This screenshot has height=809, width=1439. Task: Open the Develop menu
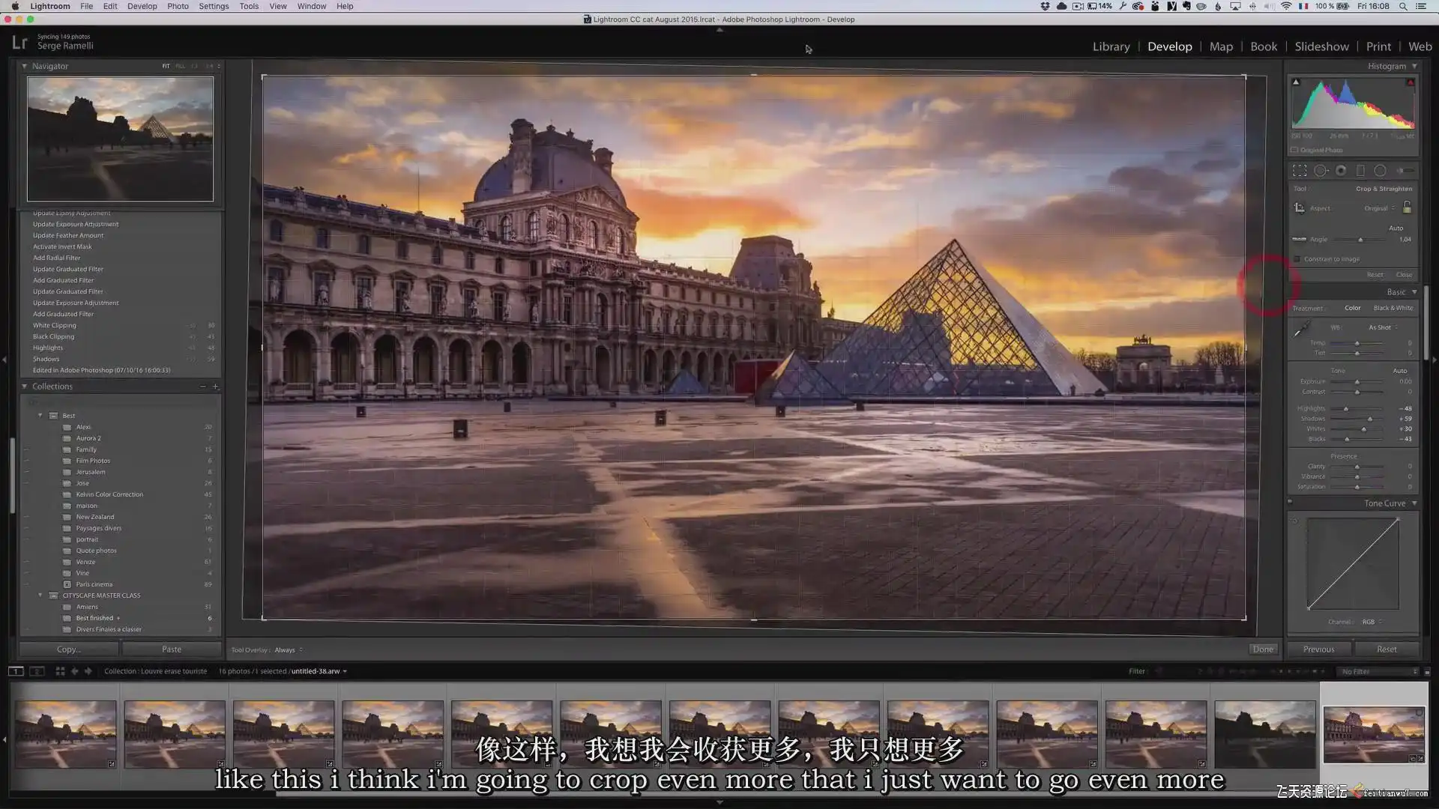(x=142, y=6)
